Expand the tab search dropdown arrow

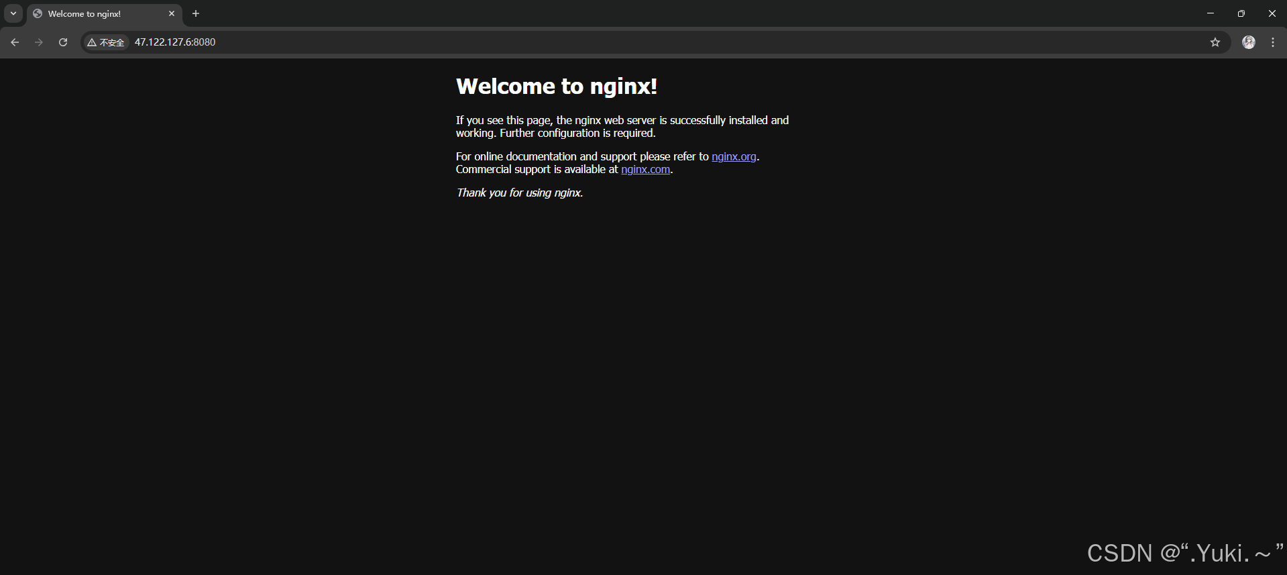click(x=13, y=13)
